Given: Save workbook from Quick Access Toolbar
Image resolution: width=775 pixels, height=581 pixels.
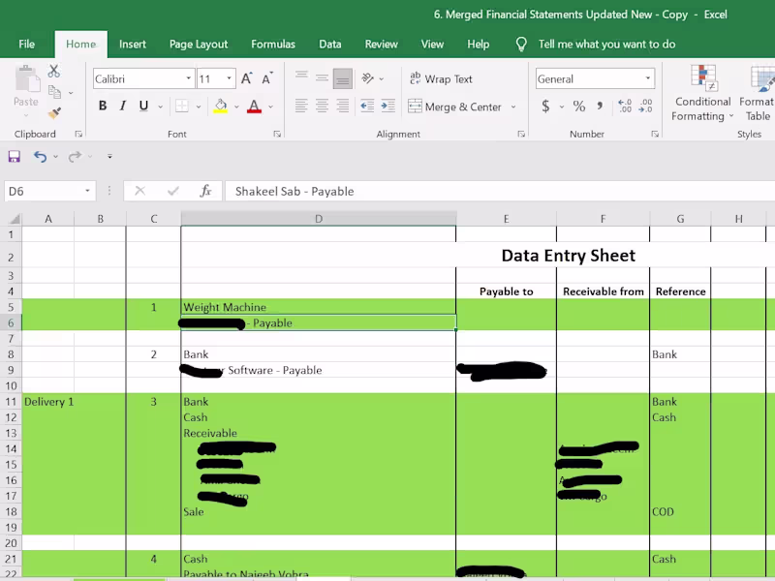Looking at the screenshot, I should pyautogui.click(x=14, y=157).
